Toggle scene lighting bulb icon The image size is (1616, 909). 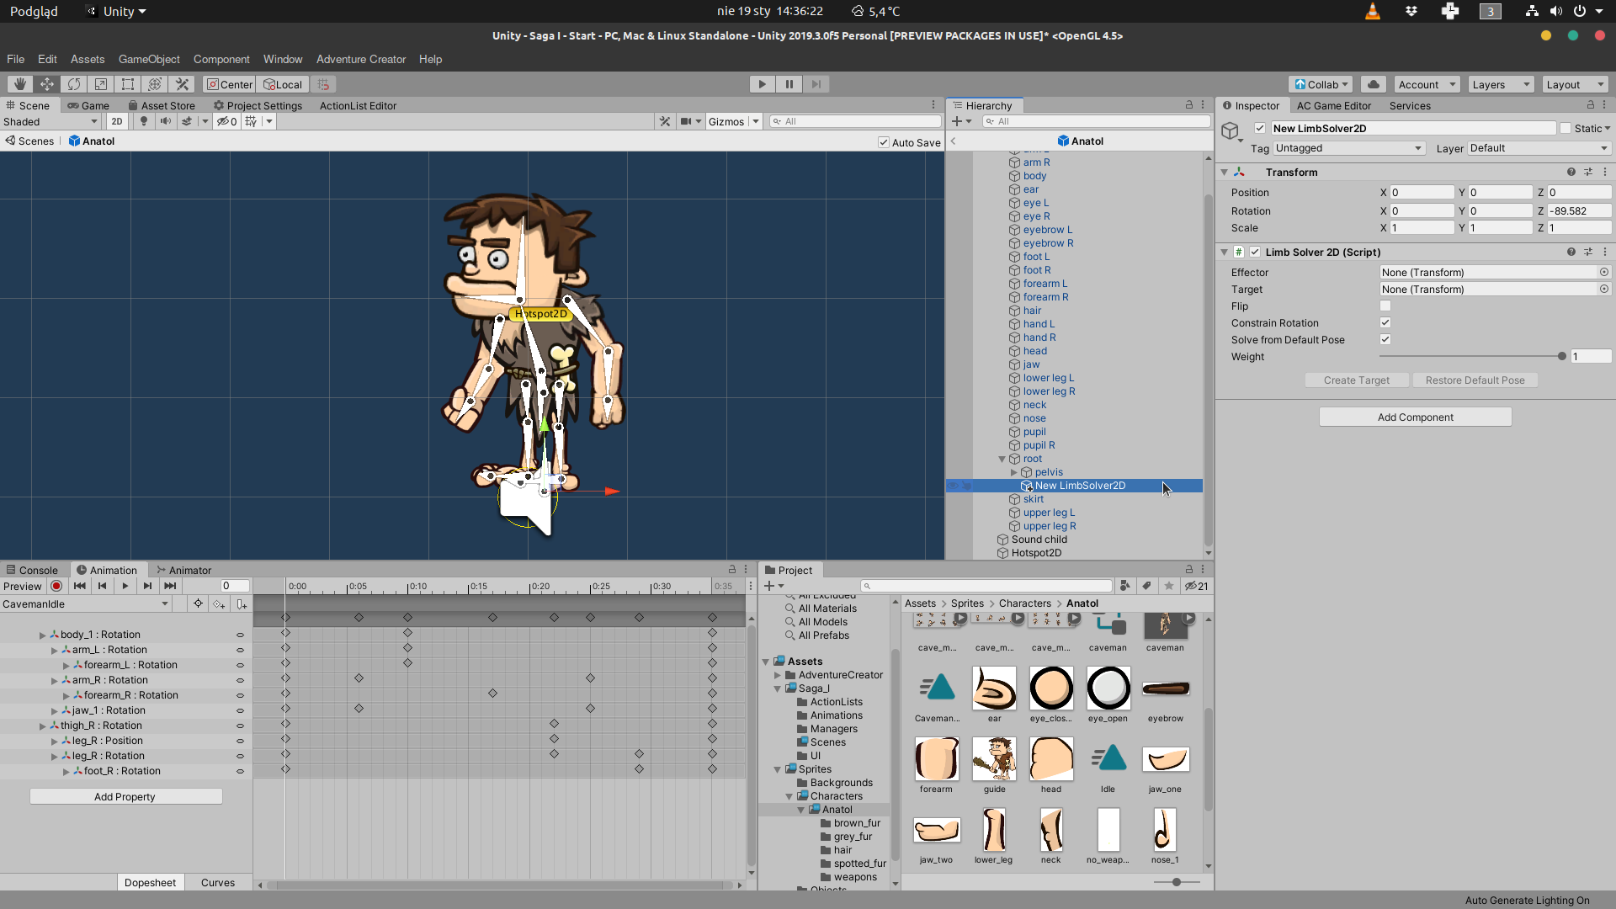coord(144,121)
